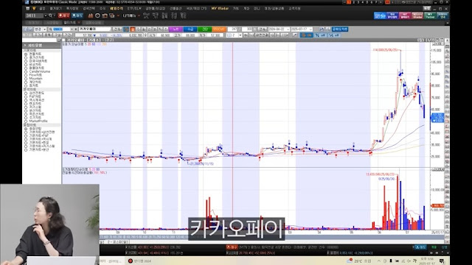
Task: Click the magnifier search icon next to 3411
Action: 50,15
